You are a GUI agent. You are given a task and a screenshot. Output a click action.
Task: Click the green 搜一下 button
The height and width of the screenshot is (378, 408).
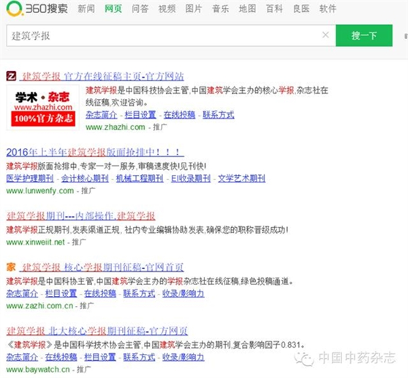(364, 35)
